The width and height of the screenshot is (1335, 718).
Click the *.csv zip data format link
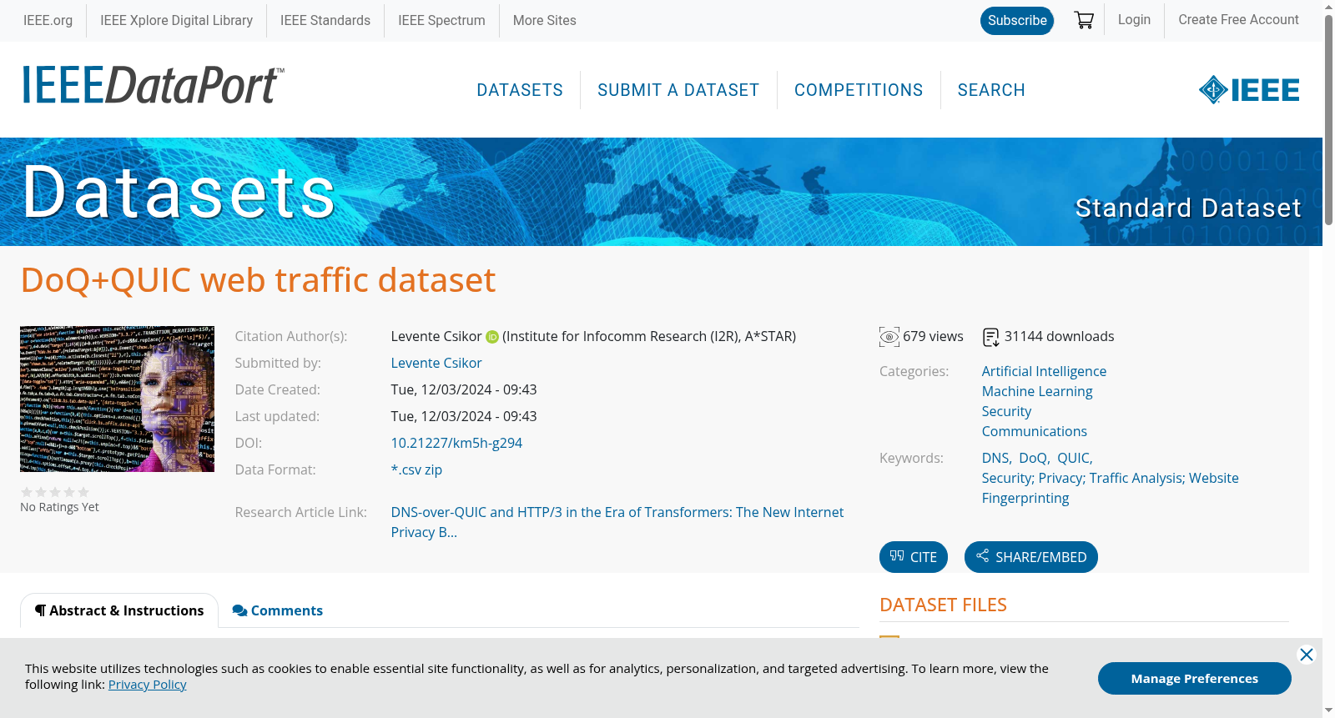coord(416,470)
